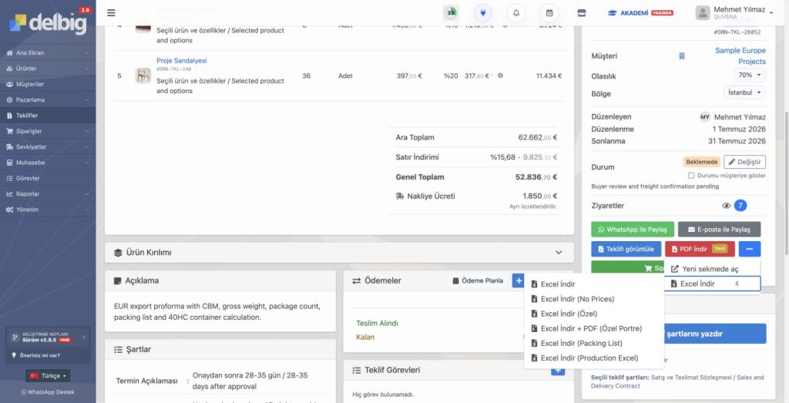The width and height of the screenshot is (789, 403).
Task: Open Teklifler in the sidebar
Action: (48, 116)
